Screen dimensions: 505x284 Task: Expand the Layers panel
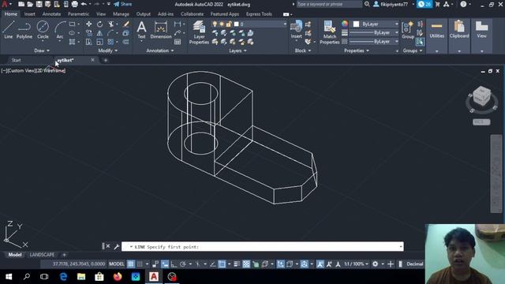click(238, 50)
